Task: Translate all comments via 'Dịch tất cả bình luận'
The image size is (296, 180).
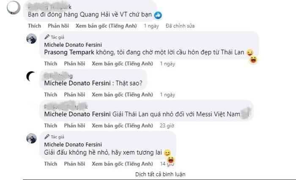Action: click(160, 175)
